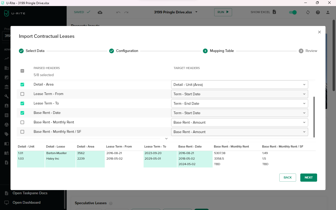
Task: Click the NEXT button
Action: pos(308,177)
